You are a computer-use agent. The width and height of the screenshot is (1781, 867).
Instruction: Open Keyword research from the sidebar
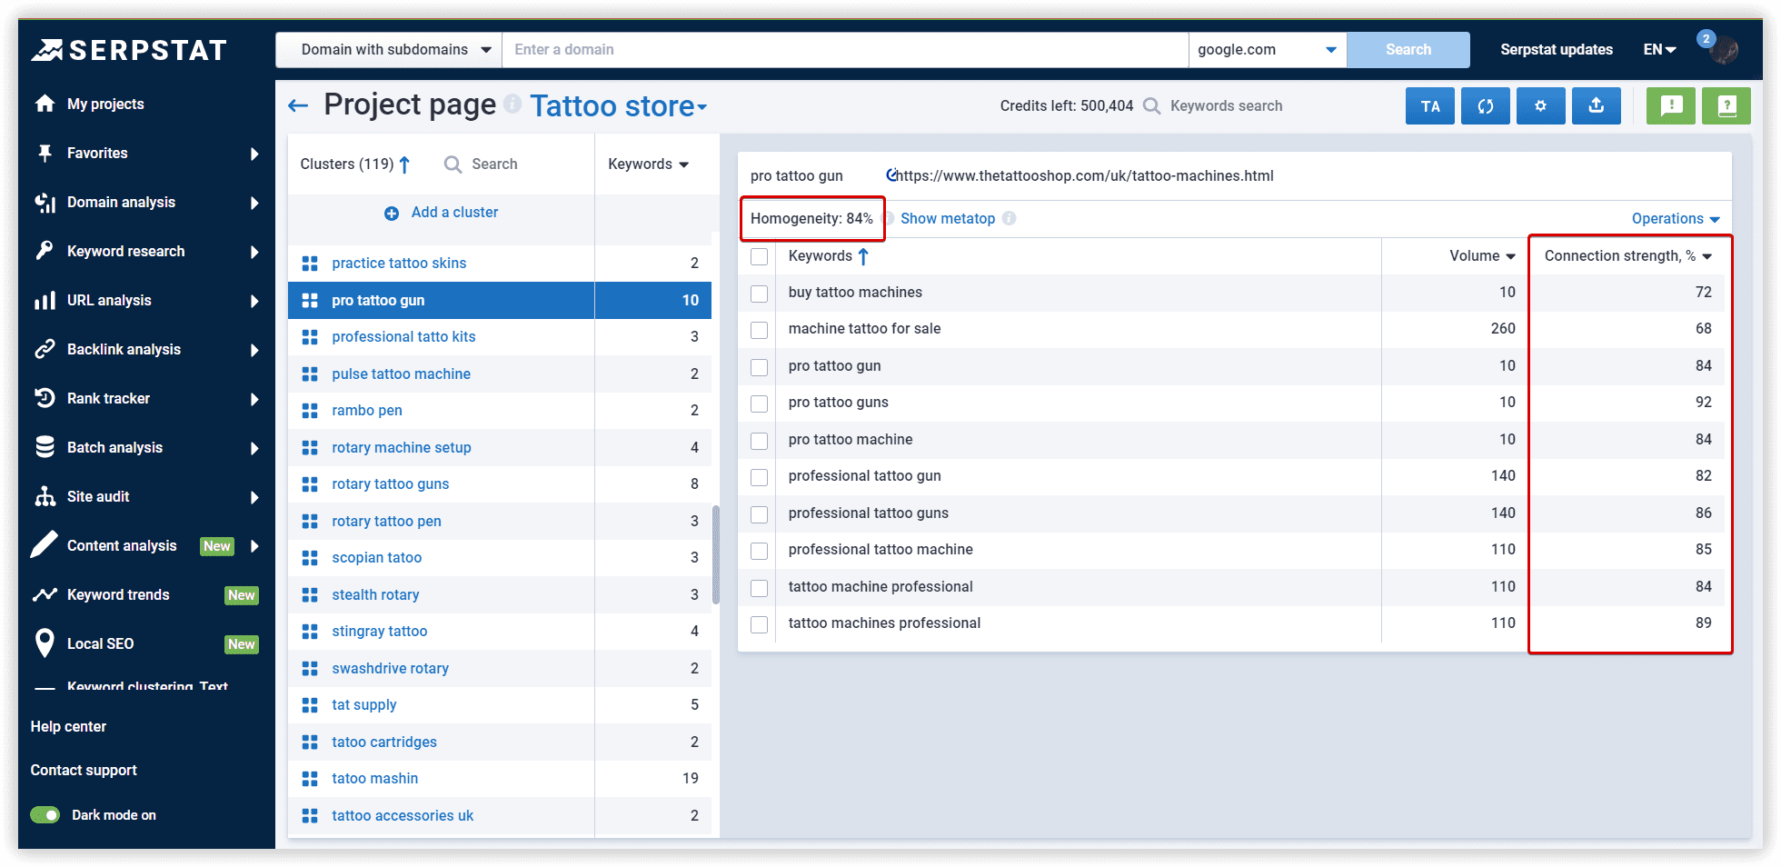45,251
